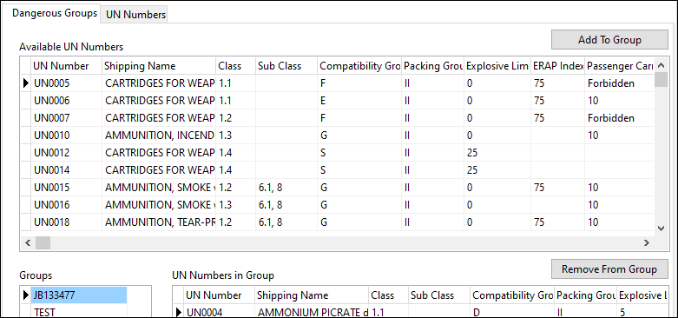Click the horizontal scroll left arrow
Image resolution: width=678 pixels, height=318 pixels.
point(28,242)
